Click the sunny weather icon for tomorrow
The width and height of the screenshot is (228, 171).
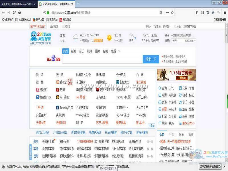109,38
